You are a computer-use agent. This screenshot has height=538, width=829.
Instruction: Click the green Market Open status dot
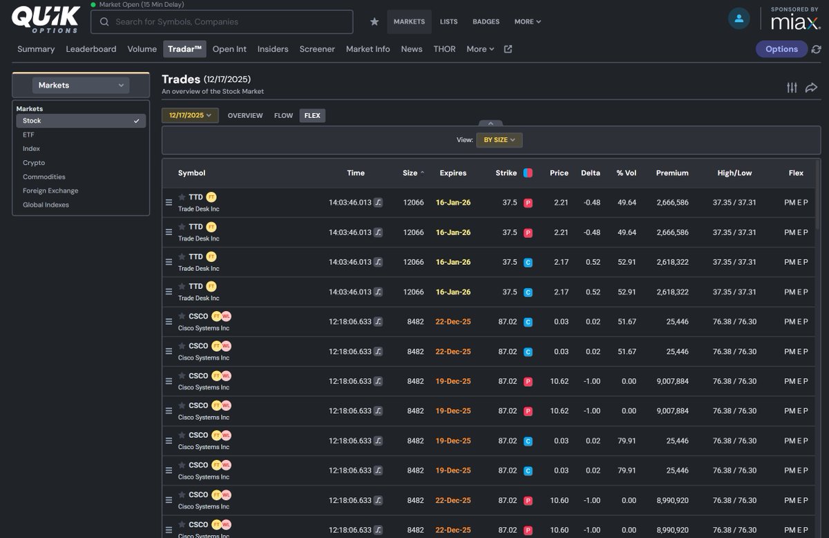pyautogui.click(x=93, y=4)
